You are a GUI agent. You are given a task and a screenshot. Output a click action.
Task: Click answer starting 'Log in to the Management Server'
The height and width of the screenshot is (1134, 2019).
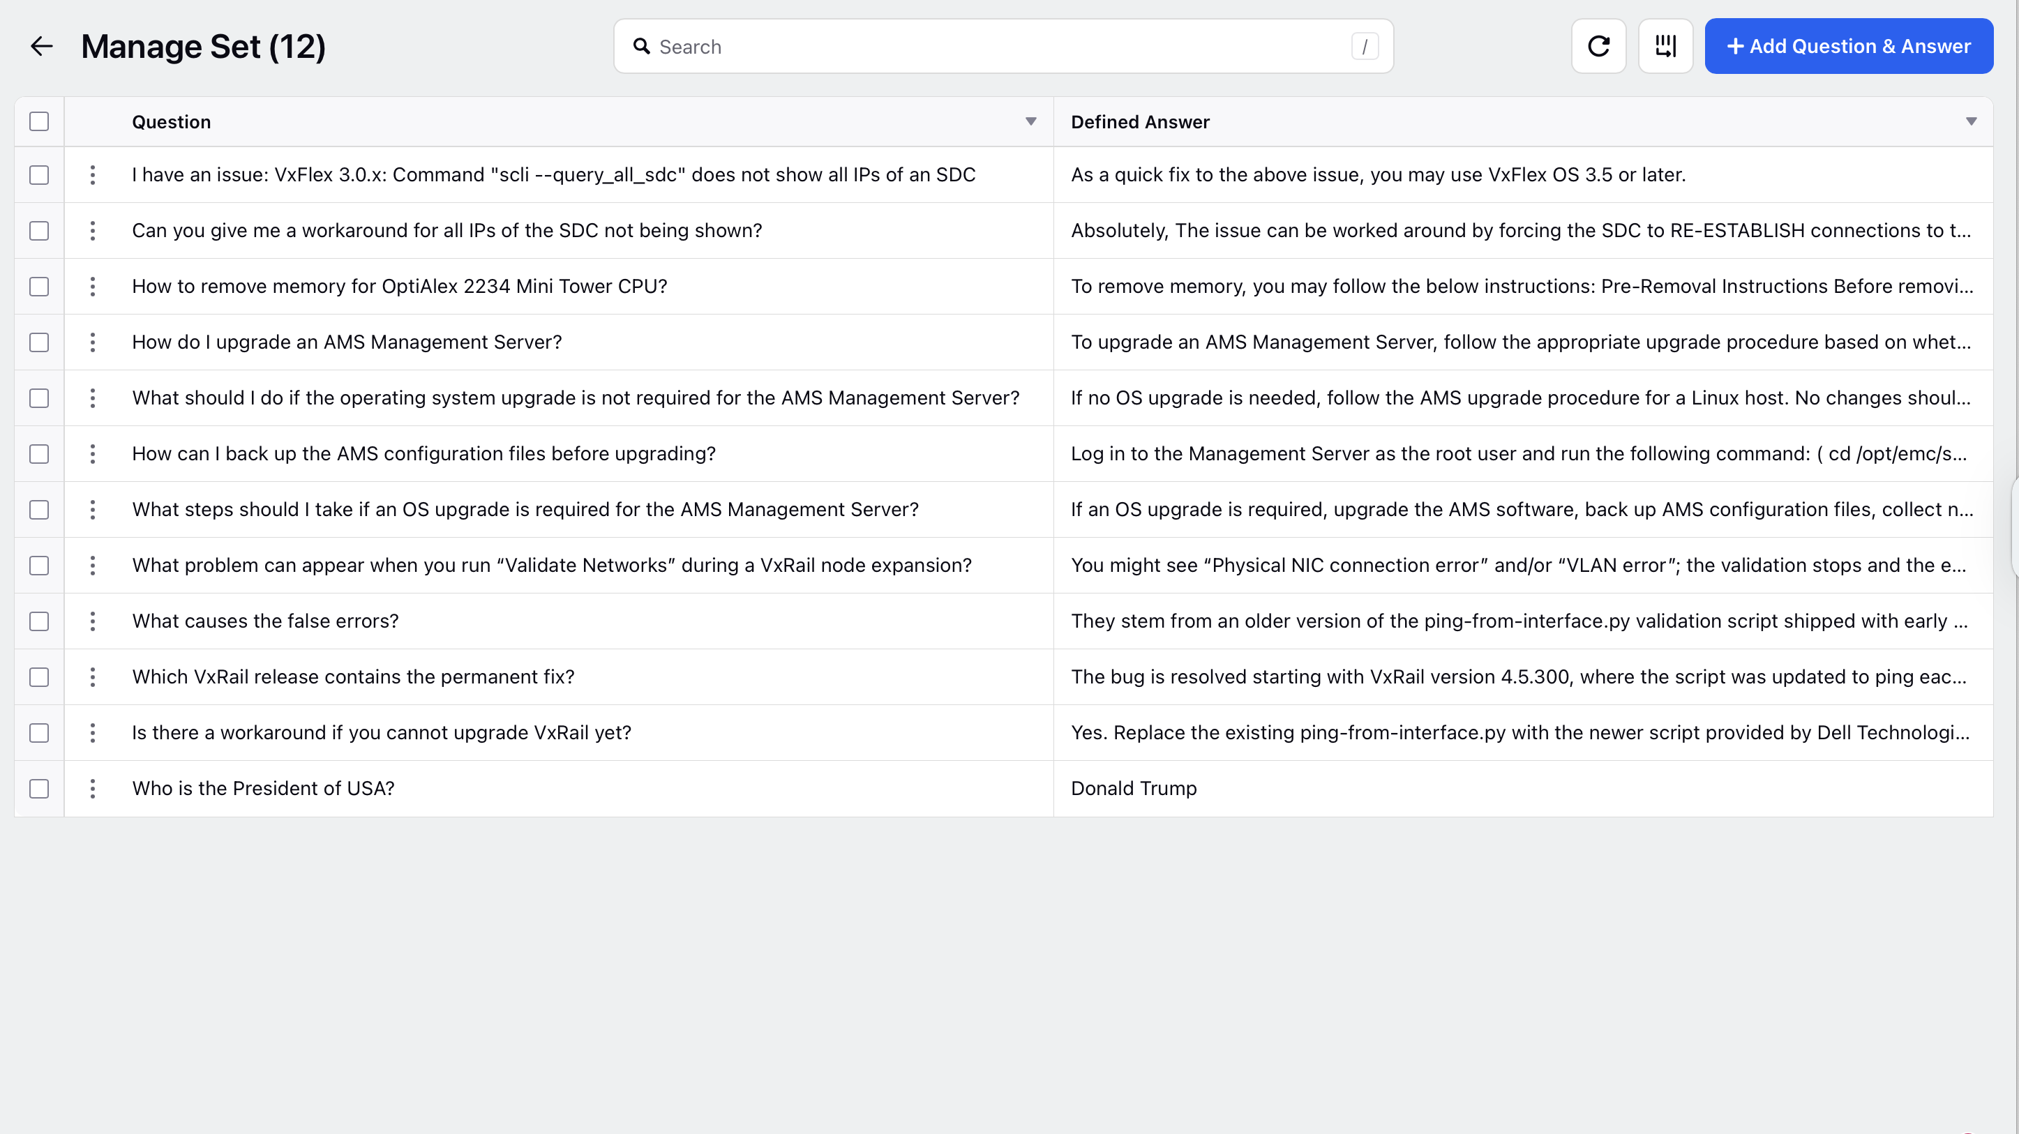1519,454
